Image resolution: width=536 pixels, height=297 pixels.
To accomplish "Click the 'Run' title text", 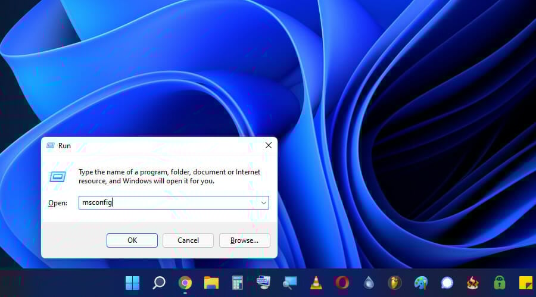I will [x=64, y=146].
